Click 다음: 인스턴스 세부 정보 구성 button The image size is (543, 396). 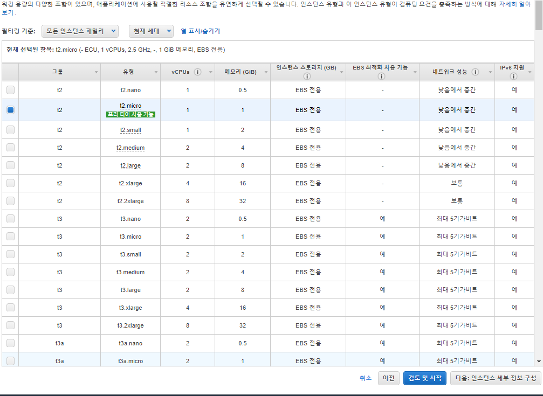[x=496, y=378]
